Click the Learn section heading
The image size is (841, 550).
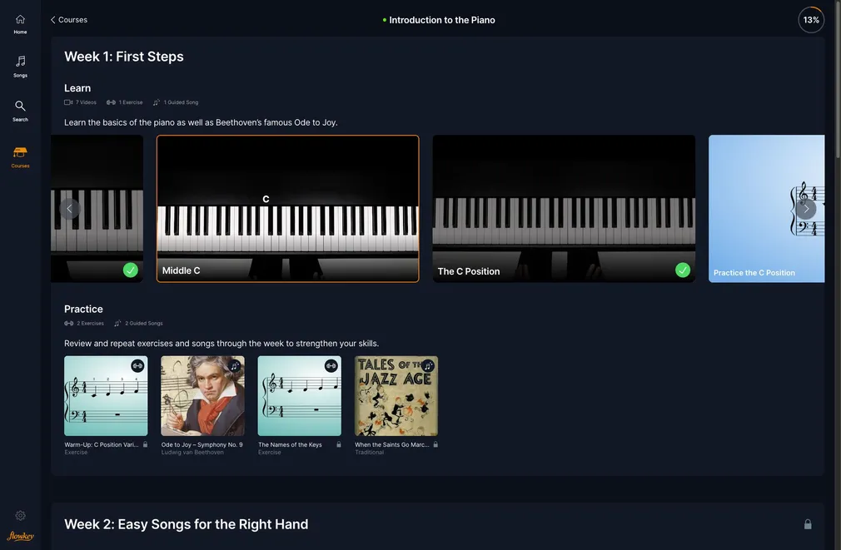point(77,88)
